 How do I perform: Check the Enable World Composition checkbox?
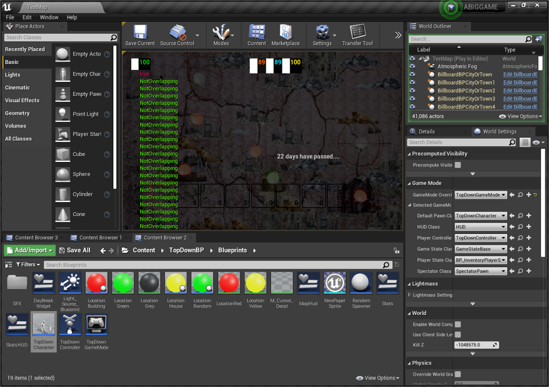[x=458, y=325]
